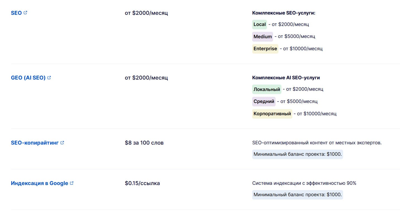The image size is (400, 211).
Task: Click the yellow Enterprise plan badge
Action: (x=265, y=49)
